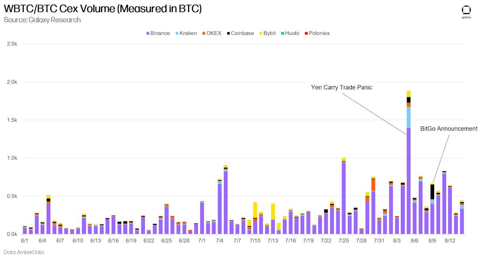Image resolution: width=480 pixels, height=257 pixels.
Task: Click the 6/10 x-axis date label
Action: pos(78,240)
